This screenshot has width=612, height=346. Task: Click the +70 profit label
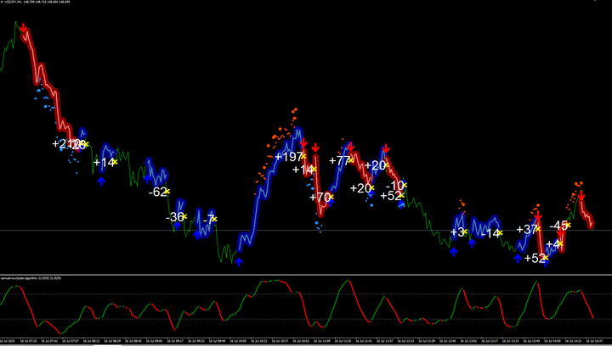(320, 198)
